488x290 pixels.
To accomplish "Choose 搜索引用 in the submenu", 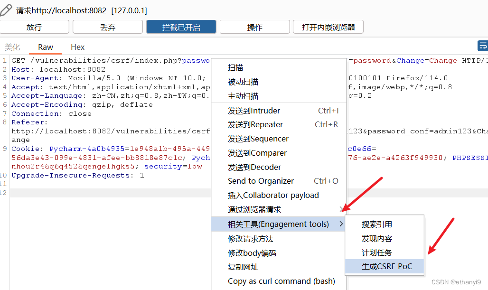I will (385, 224).
